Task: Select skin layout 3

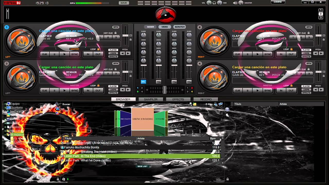Action: point(321,17)
